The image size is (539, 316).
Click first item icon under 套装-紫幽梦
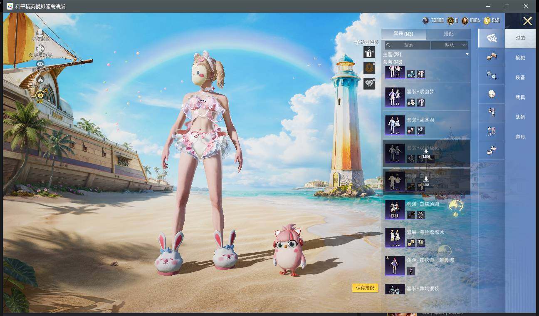click(411, 102)
